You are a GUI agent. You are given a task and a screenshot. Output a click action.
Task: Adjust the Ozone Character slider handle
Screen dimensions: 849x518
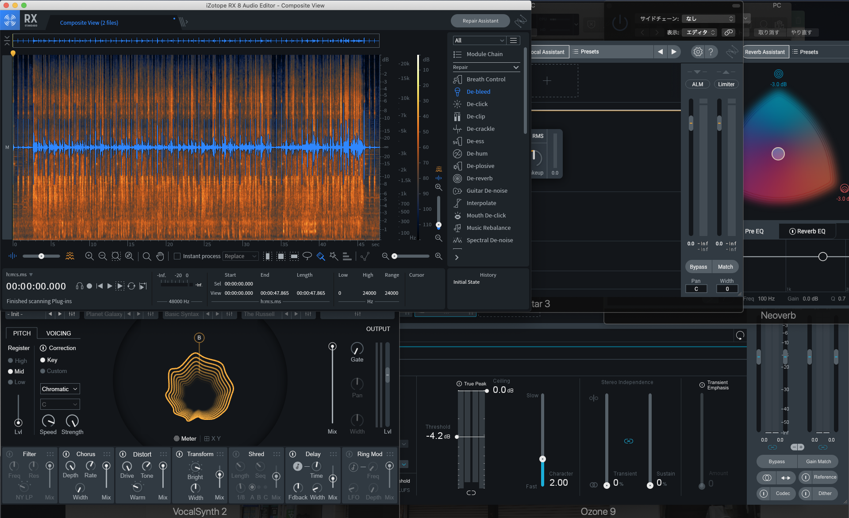542,459
